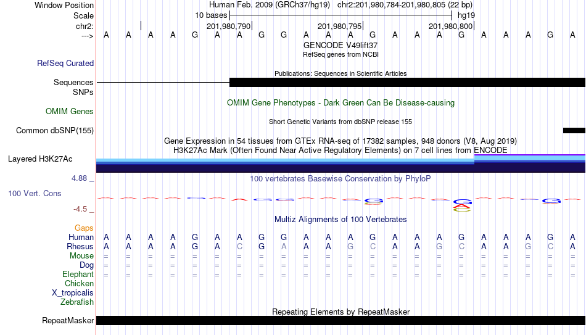The height and width of the screenshot is (335, 586).
Task: Click Repeating Elements by RepeatMasker title
Action: click(340, 312)
